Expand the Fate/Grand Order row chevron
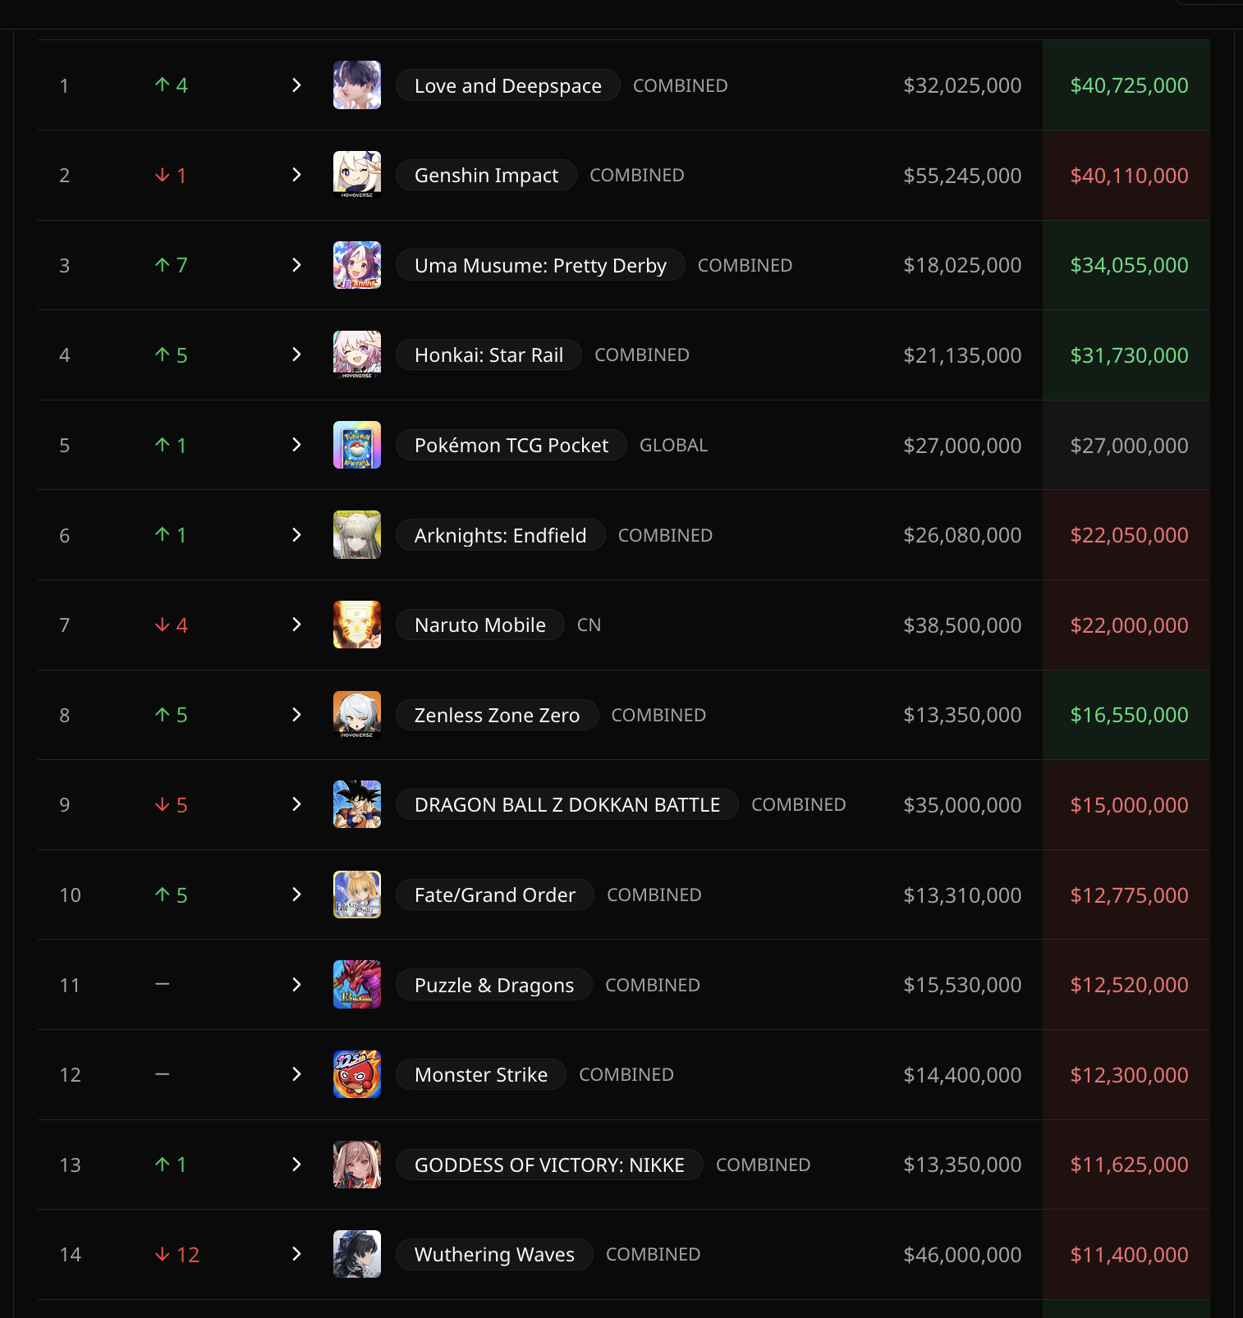 296,895
